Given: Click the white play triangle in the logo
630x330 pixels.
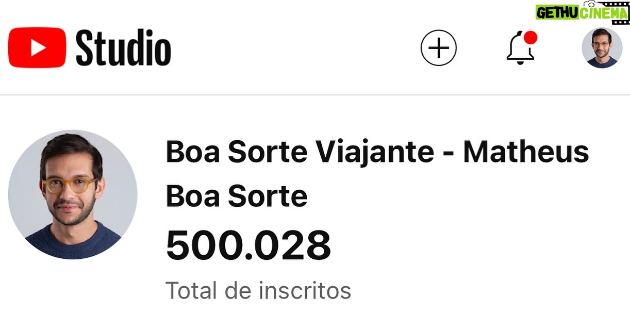Looking at the screenshot, I should point(38,48).
